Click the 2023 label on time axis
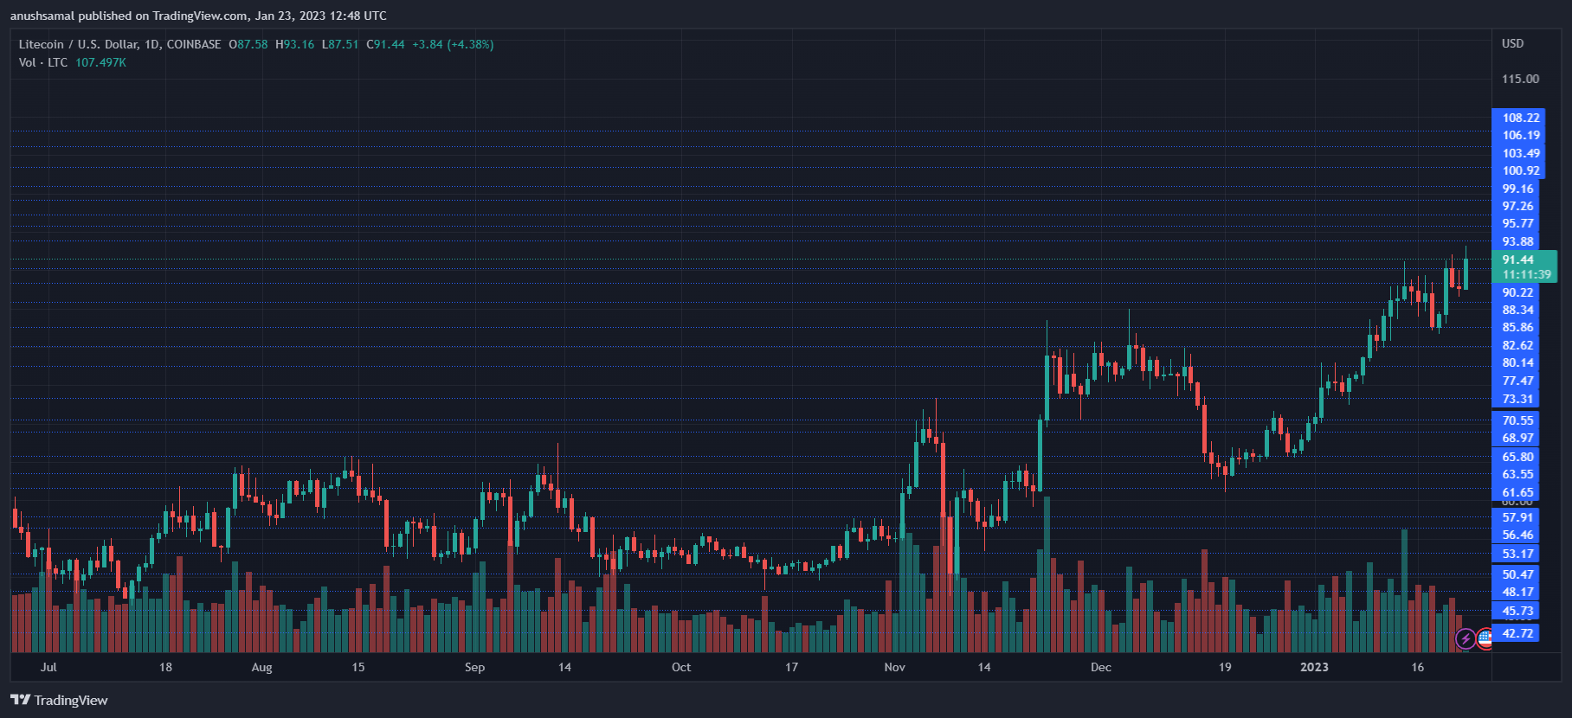This screenshot has height=718, width=1572. point(1314,667)
